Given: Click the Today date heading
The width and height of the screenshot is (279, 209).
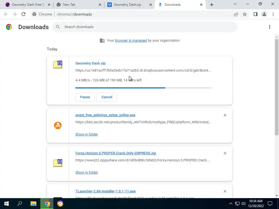Looking at the screenshot, I should coord(52,49).
